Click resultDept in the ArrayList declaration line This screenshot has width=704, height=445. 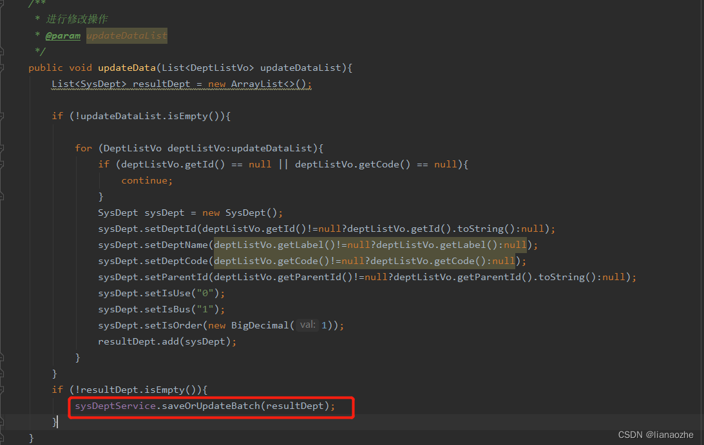click(161, 84)
